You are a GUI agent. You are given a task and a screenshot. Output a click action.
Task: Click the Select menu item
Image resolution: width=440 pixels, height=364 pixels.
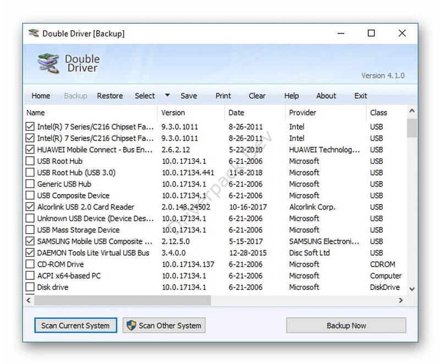[x=145, y=96]
